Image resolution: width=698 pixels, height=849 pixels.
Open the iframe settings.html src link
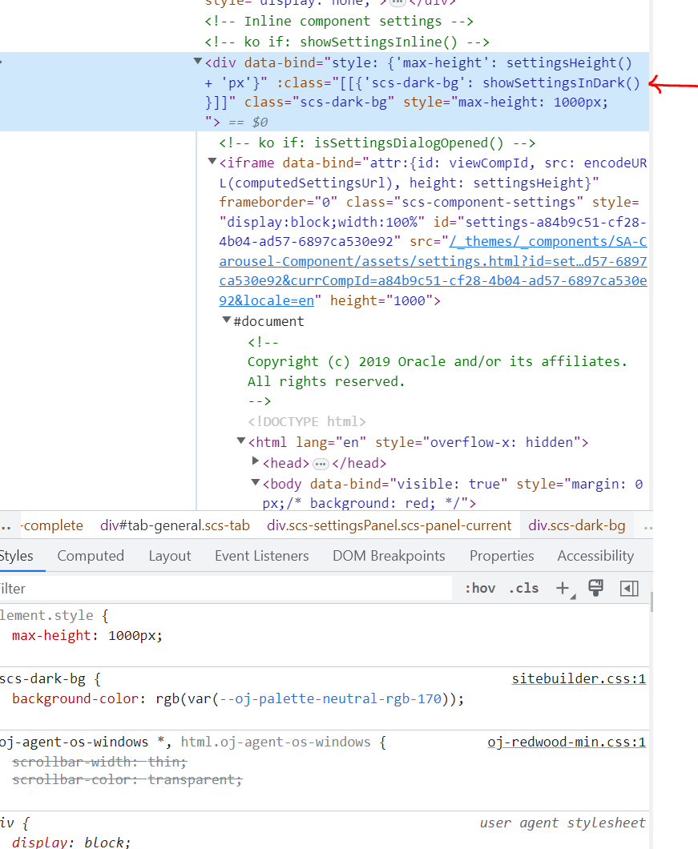[x=433, y=271]
